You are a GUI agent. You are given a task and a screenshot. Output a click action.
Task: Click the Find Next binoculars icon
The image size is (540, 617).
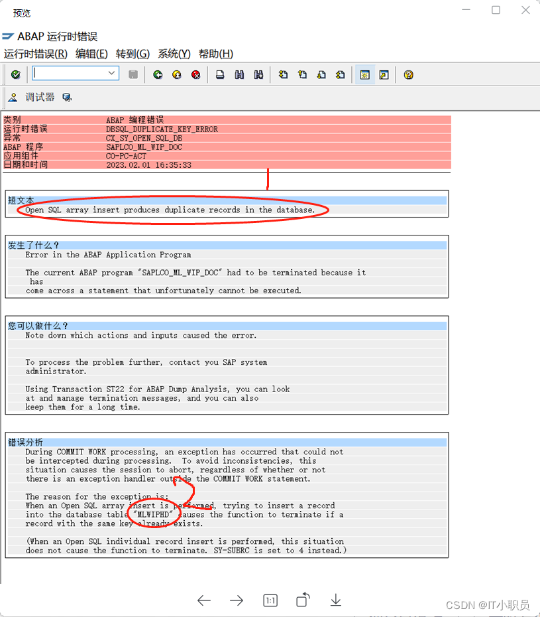pyautogui.click(x=258, y=74)
